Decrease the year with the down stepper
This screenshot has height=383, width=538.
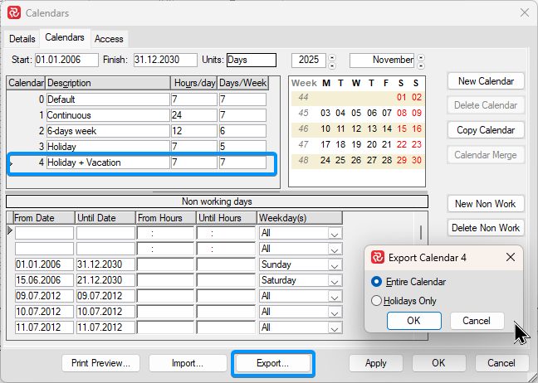[332, 65]
